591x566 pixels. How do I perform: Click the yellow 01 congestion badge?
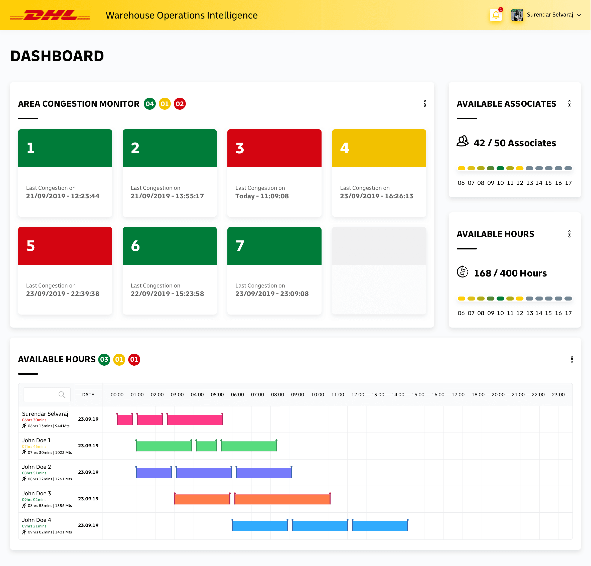click(165, 104)
